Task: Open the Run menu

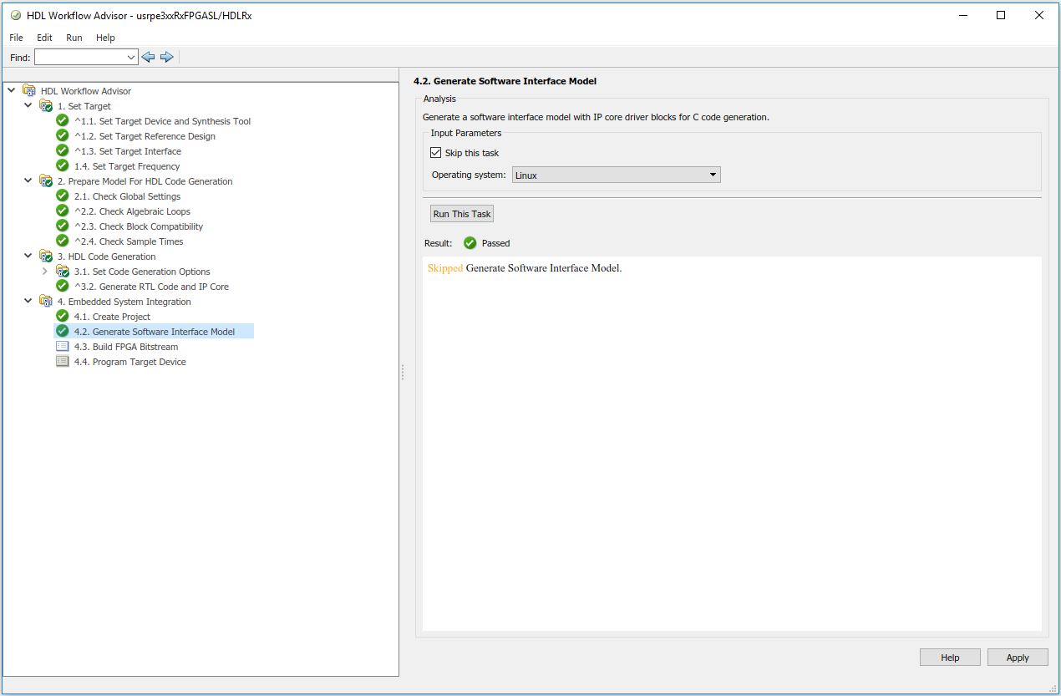Action: (x=74, y=38)
